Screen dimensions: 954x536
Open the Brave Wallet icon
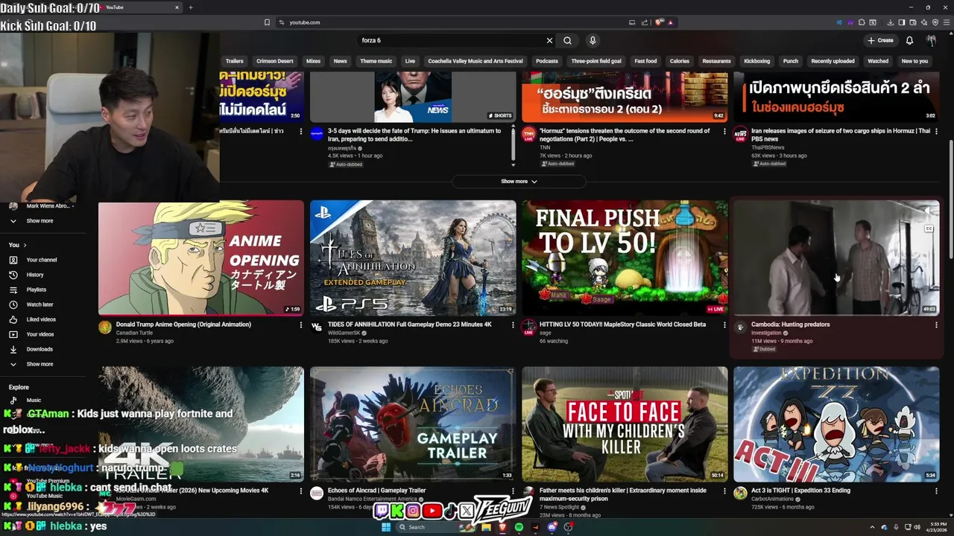(913, 22)
